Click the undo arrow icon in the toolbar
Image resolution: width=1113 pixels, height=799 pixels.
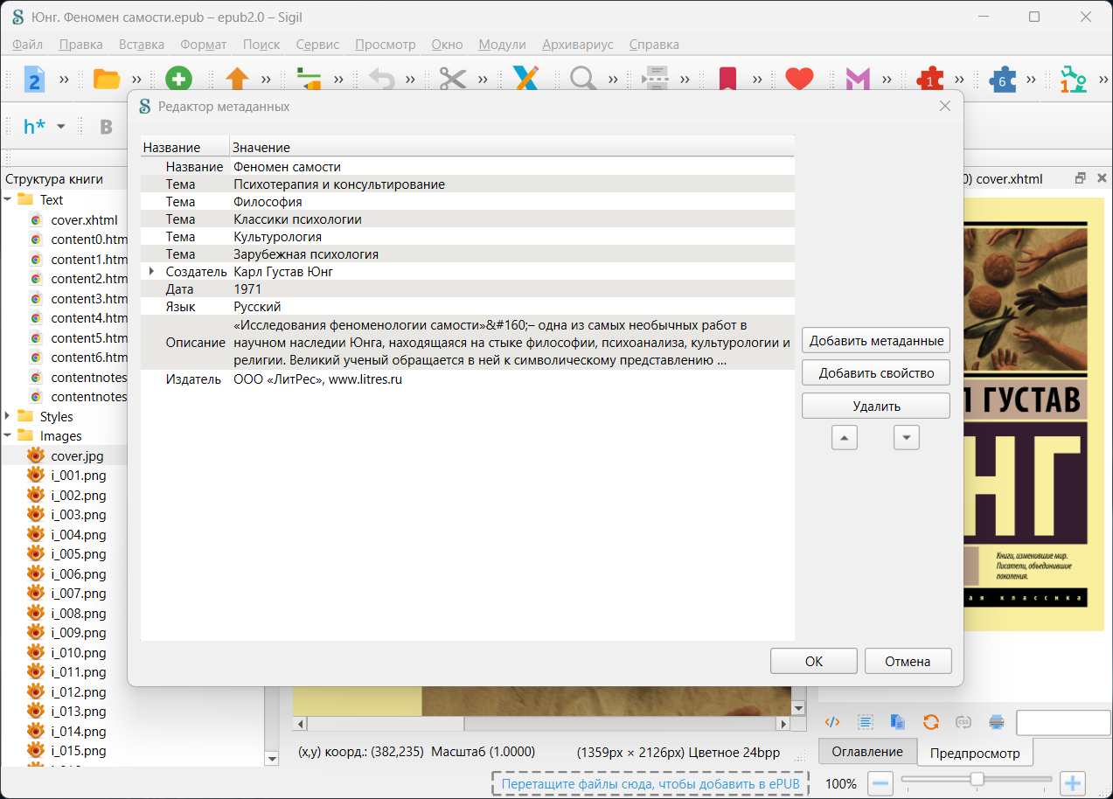click(x=381, y=80)
